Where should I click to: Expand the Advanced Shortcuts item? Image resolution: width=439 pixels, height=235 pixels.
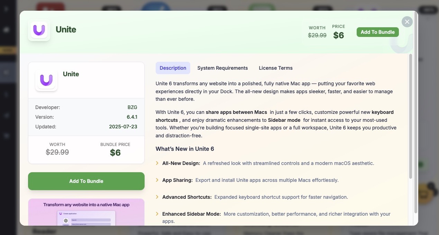click(x=157, y=196)
